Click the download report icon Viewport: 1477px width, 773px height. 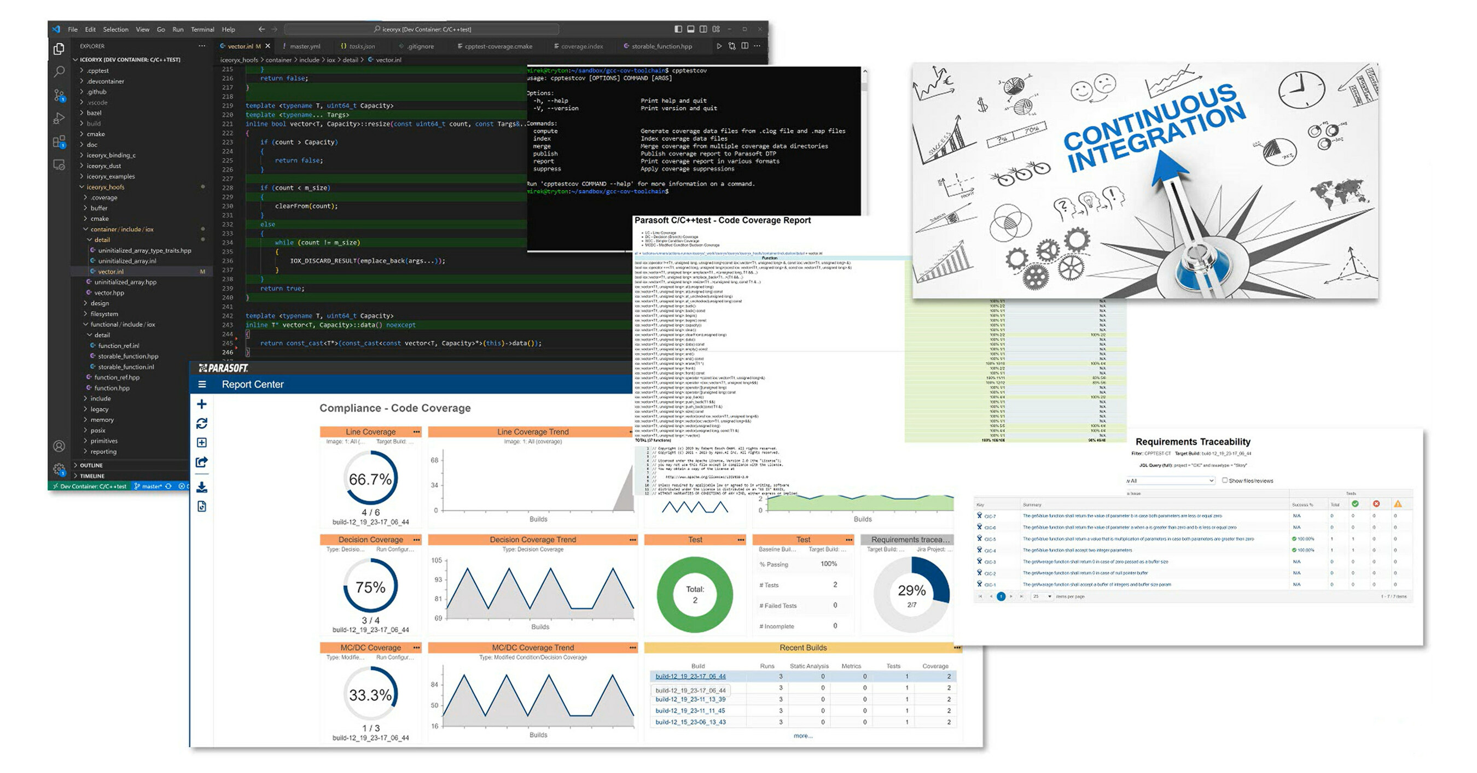(x=202, y=487)
